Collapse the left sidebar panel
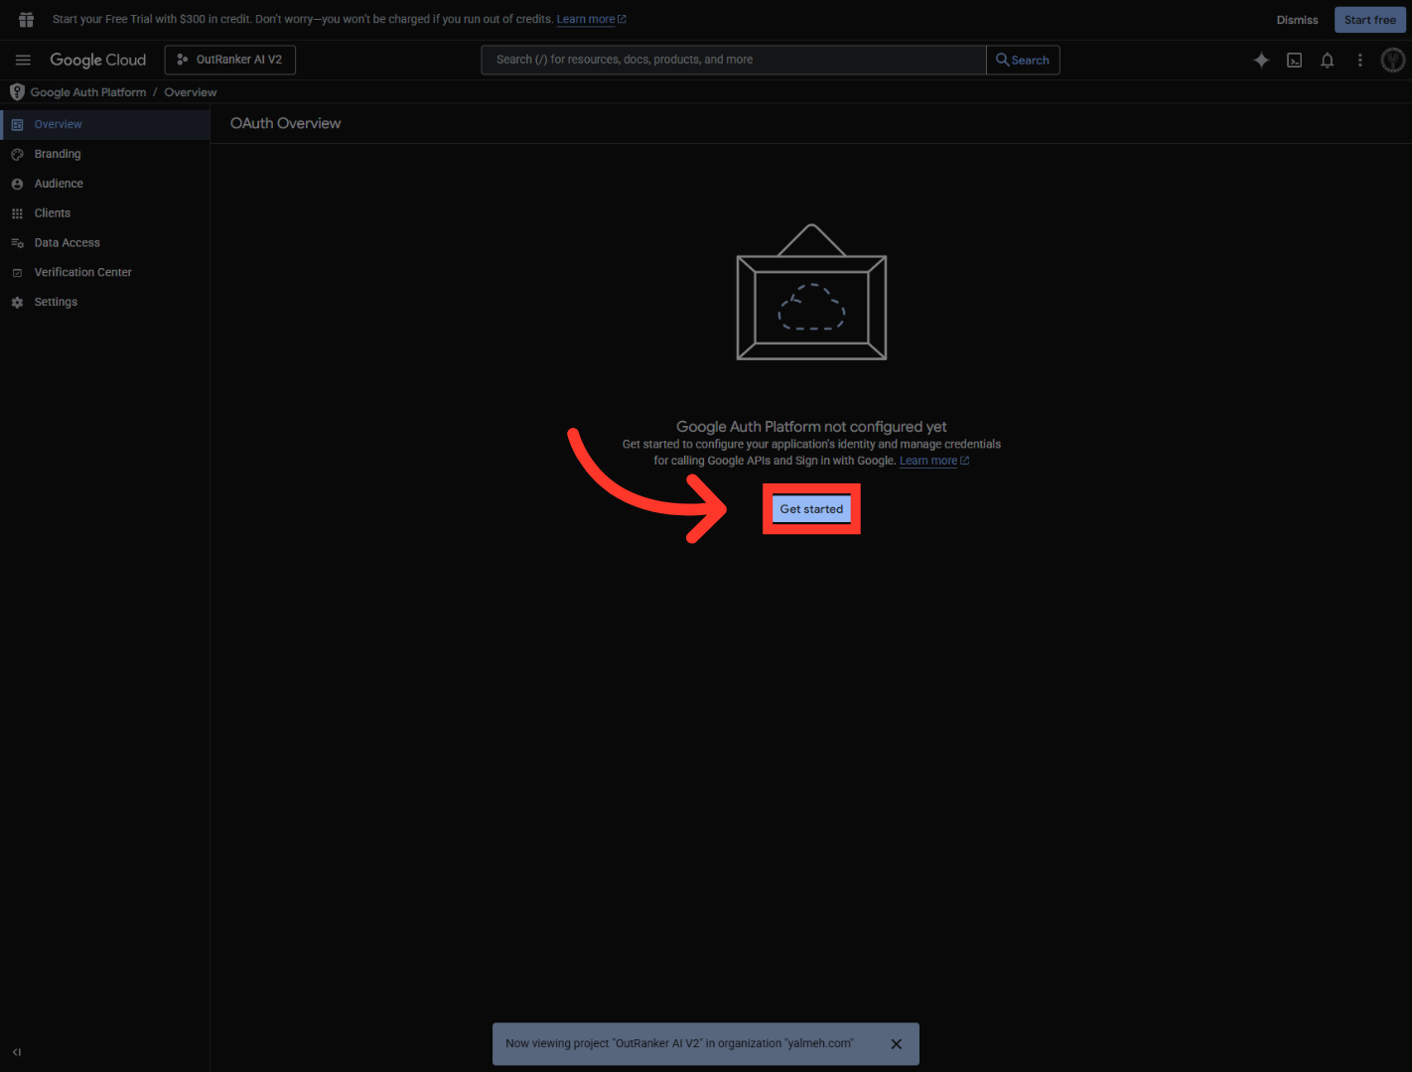Image resolution: width=1412 pixels, height=1072 pixels. (17, 1052)
